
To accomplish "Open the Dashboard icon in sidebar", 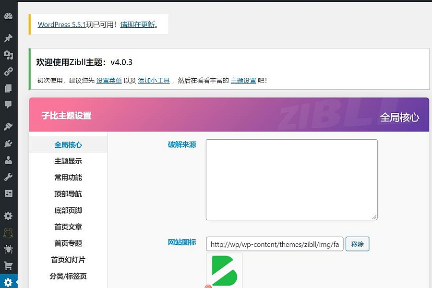I will pyautogui.click(x=8, y=16).
